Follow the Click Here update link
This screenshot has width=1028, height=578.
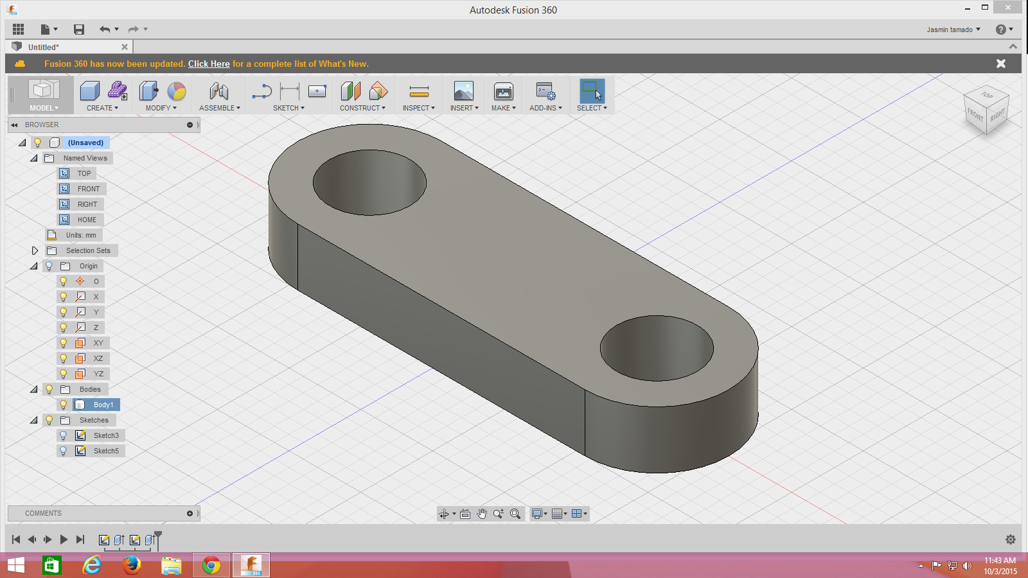coord(209,64)
